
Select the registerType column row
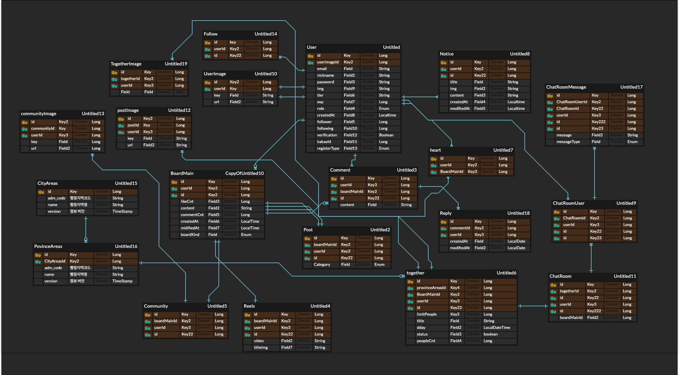[x=328, y=148]
